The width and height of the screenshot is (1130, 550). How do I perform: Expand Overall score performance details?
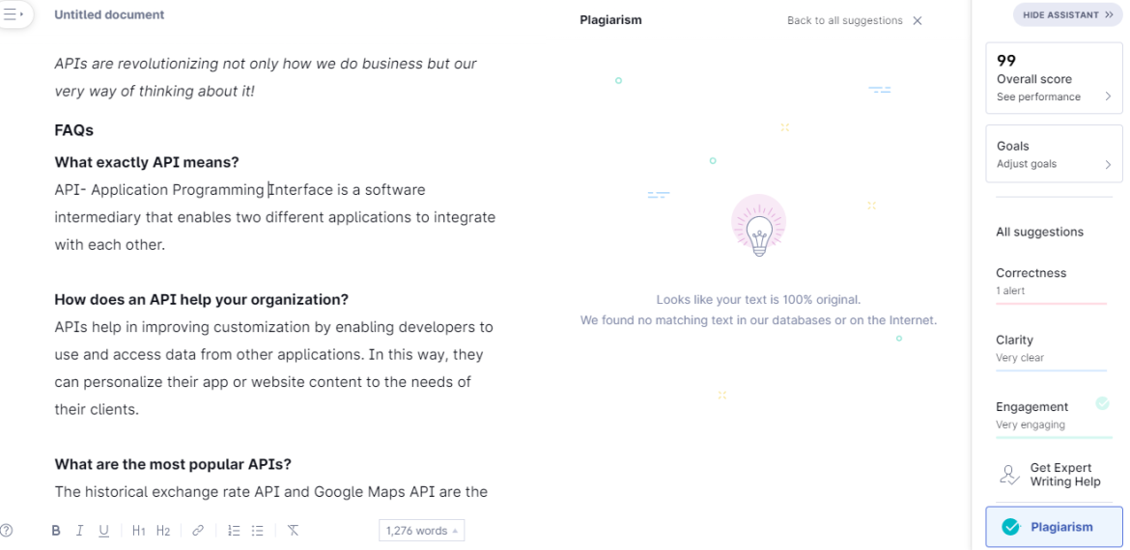1054,78
